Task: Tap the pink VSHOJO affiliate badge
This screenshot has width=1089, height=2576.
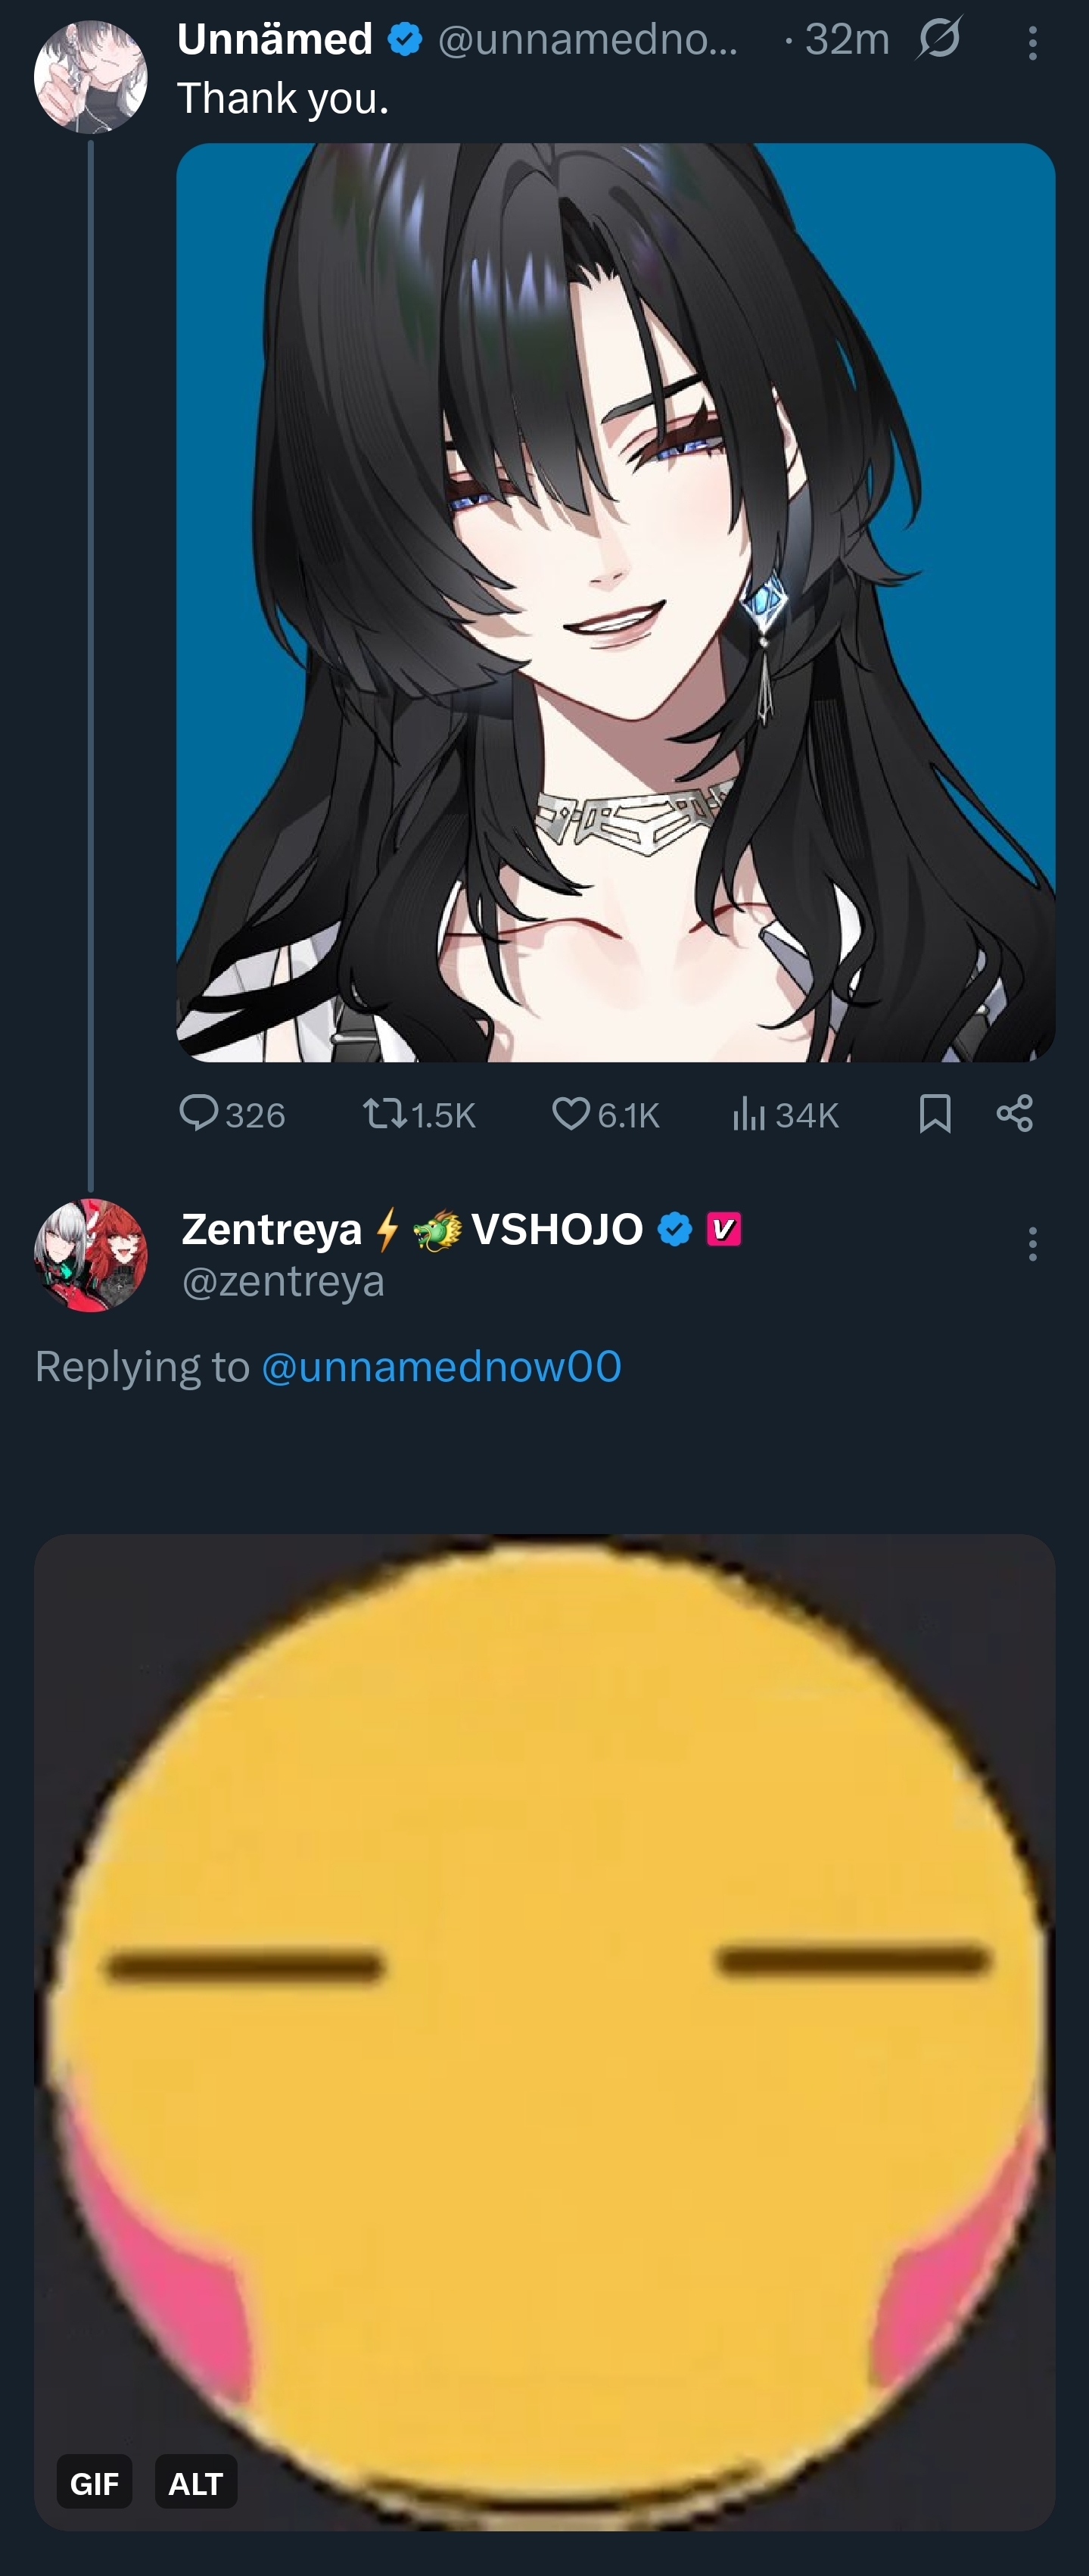Action: (724, 1229)
